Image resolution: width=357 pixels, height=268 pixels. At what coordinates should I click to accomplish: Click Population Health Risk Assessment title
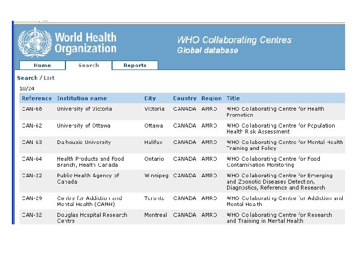pyautogui.click(x=281, y=129)
